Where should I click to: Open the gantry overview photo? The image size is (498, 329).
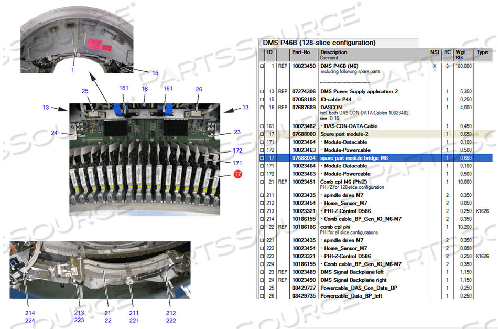77,40
